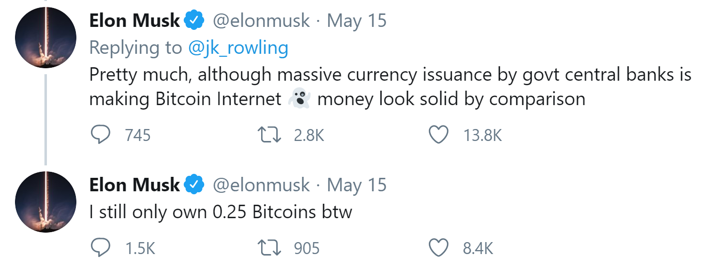Click verified badge on second tweet

(194, 185)
